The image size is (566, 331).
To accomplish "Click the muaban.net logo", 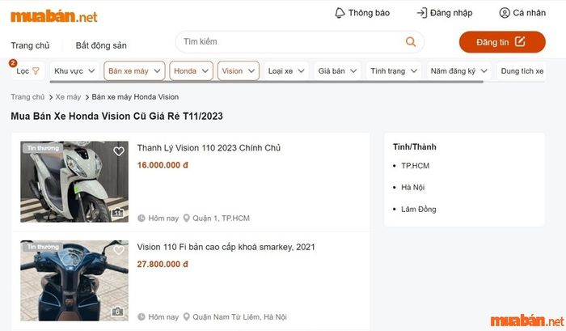I will [54, 15].
